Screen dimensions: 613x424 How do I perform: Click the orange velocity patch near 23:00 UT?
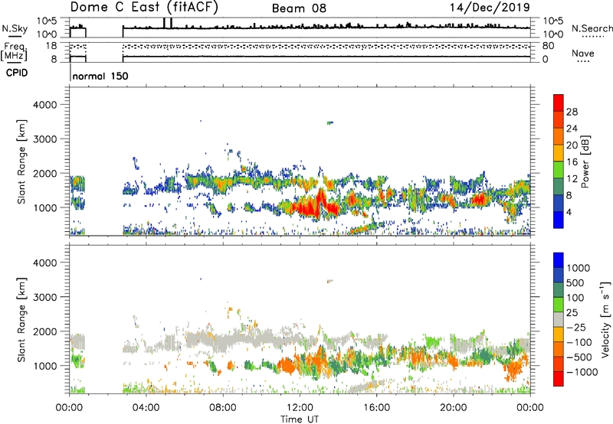coord(514,369)
